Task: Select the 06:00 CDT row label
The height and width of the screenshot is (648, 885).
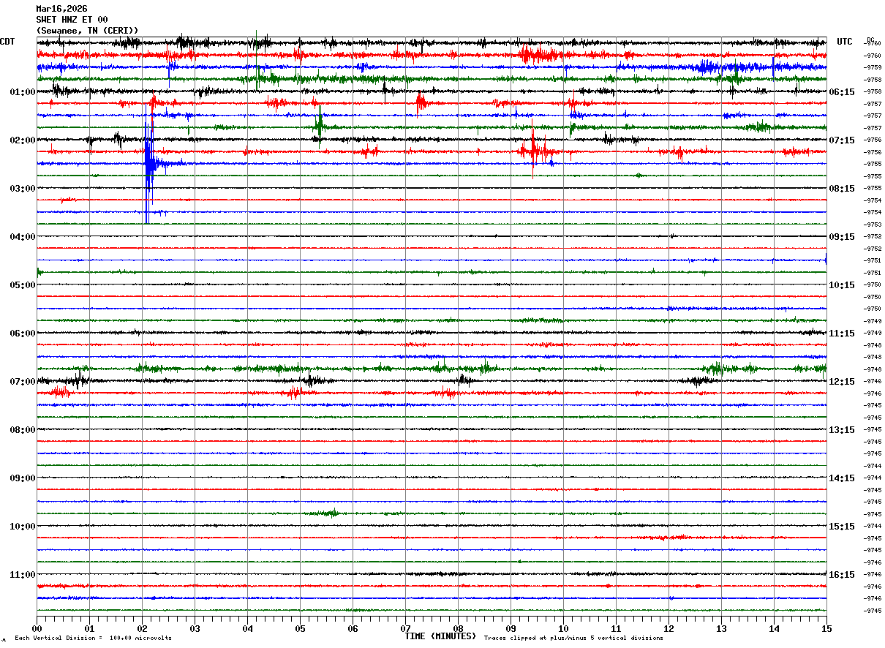Action: [23, 334]
